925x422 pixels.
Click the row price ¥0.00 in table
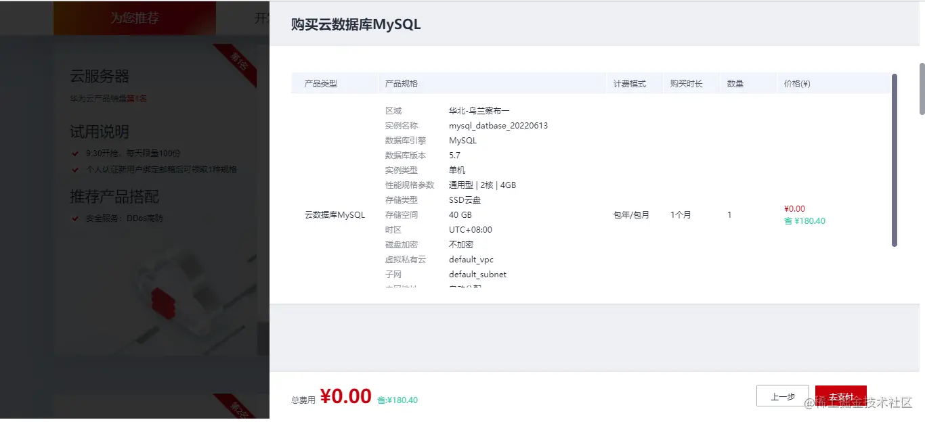tap(794, 209)
